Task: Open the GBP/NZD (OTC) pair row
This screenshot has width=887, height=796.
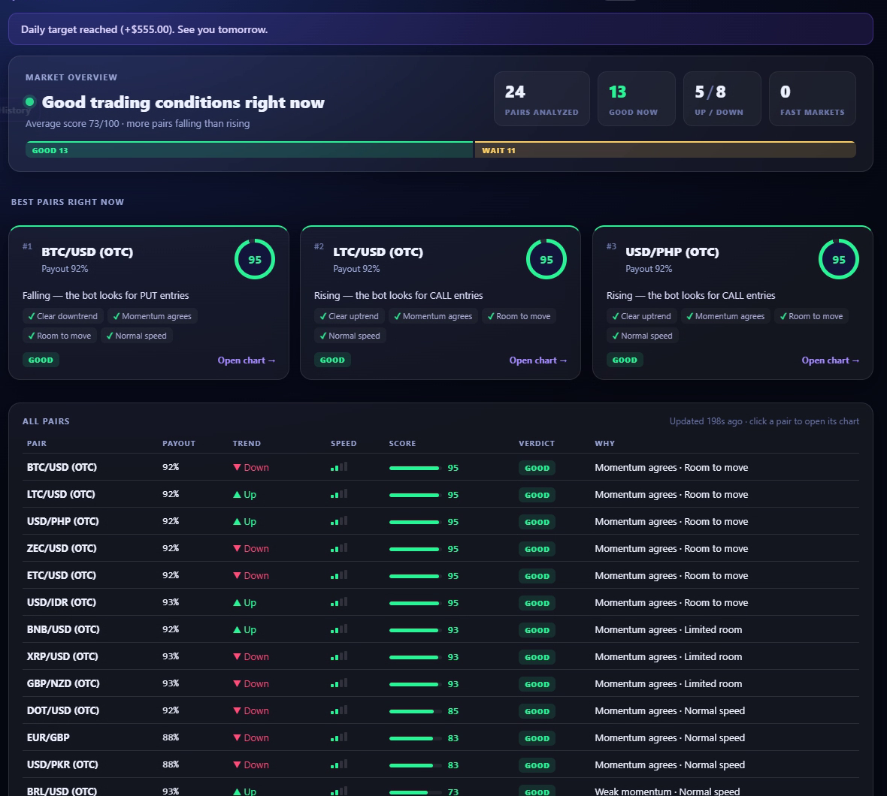Action: (440, 683)
